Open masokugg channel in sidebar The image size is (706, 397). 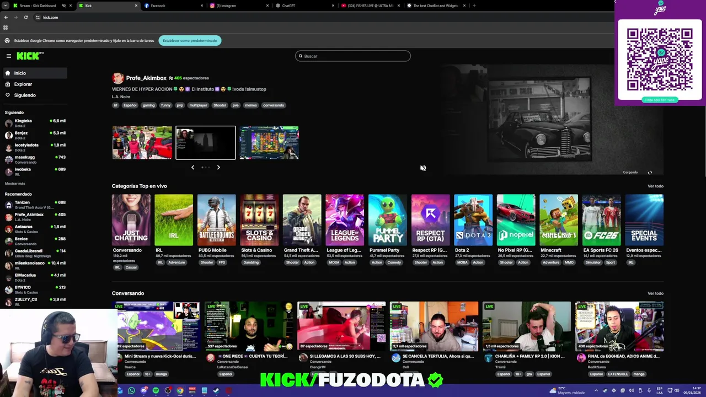pyautogui.click(x=35, y=159)
